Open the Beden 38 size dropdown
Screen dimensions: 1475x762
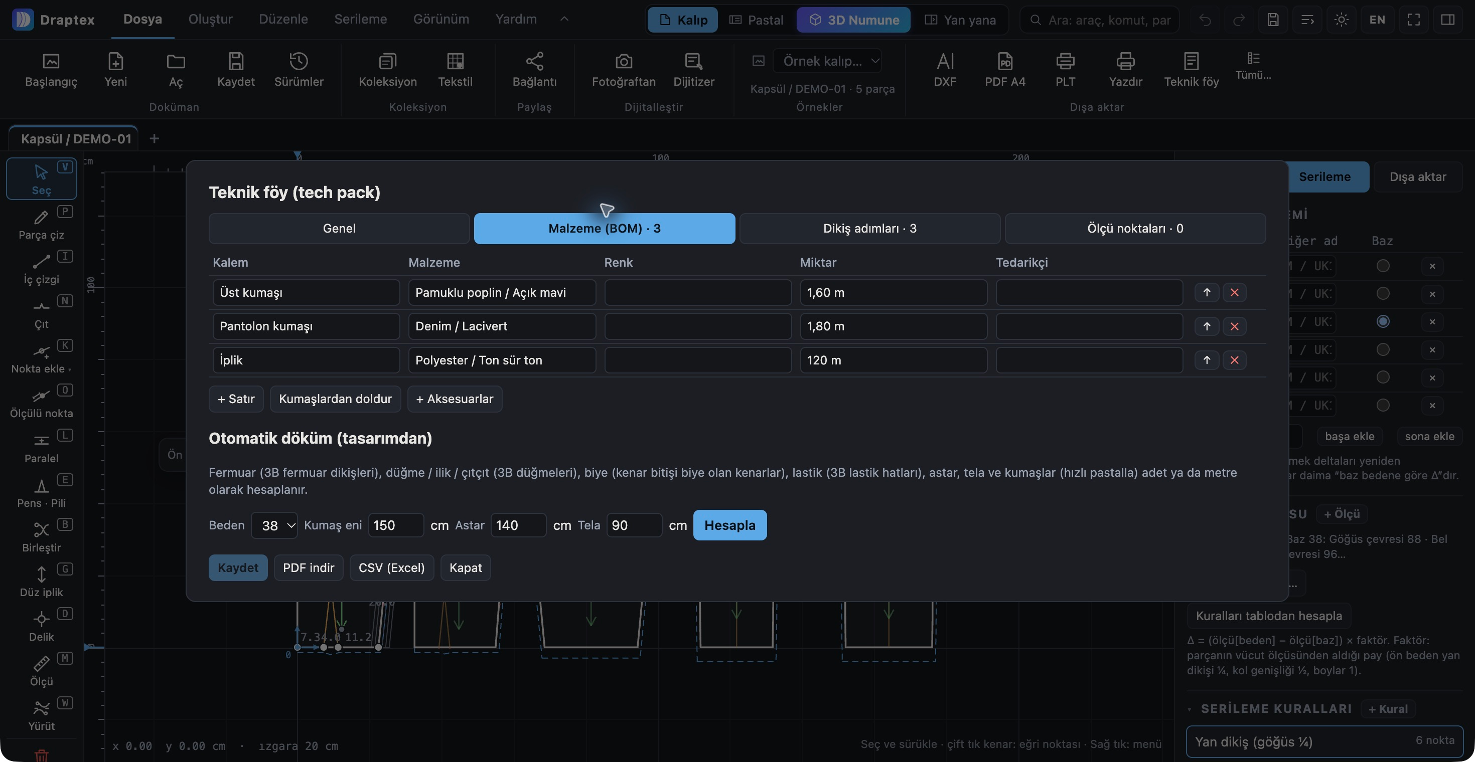(274, 525)
